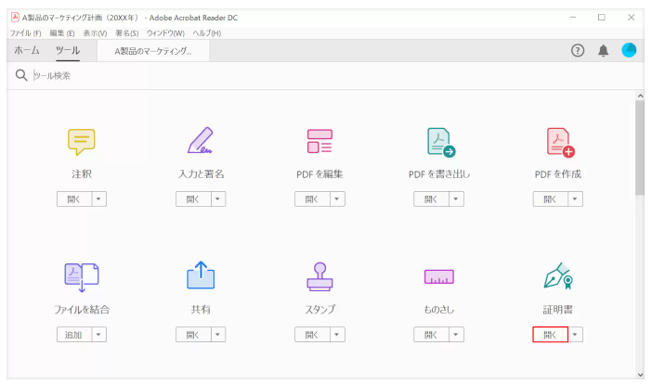
Task: Expand dropdown arrow next to 注釈 開く
Action: pyautogui.click(x=99, y=199)
